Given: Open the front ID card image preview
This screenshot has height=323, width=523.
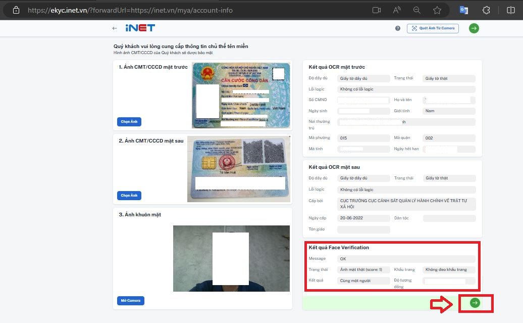Looking at the screenshot, I should (241, 95).
